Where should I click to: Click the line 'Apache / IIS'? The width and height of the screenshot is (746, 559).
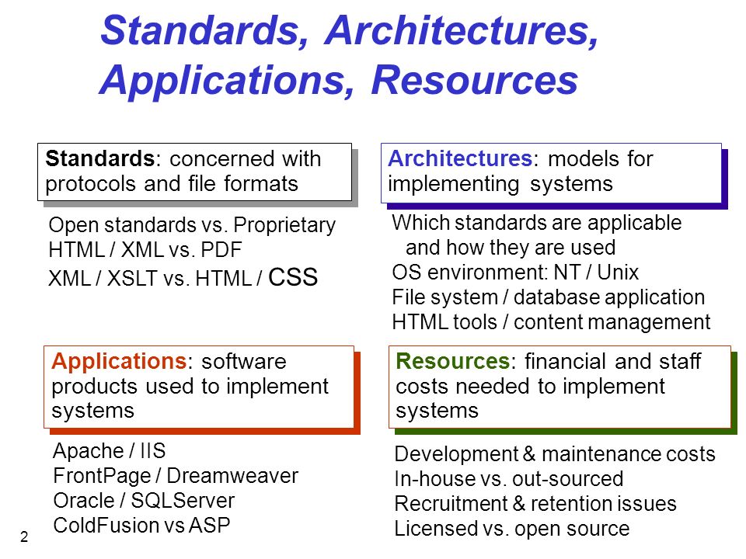click(109, 451)
